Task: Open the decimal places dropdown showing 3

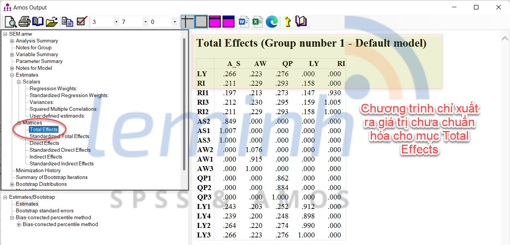Action: 116,22
